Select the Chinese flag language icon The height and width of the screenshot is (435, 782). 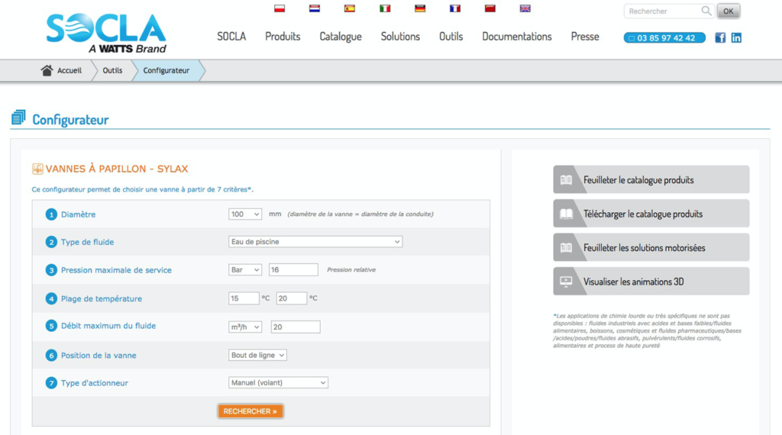coord(490,8)
